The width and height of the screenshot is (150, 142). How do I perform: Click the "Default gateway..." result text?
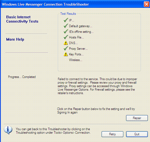coord(81,26)
